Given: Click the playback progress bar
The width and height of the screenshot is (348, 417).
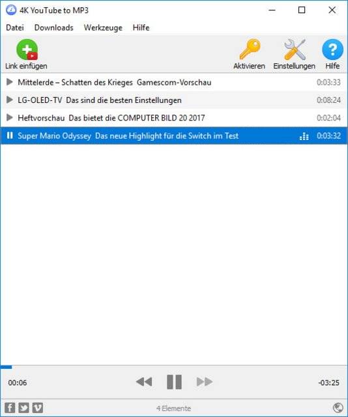Looking at the screenshot, I should [174, 367].
